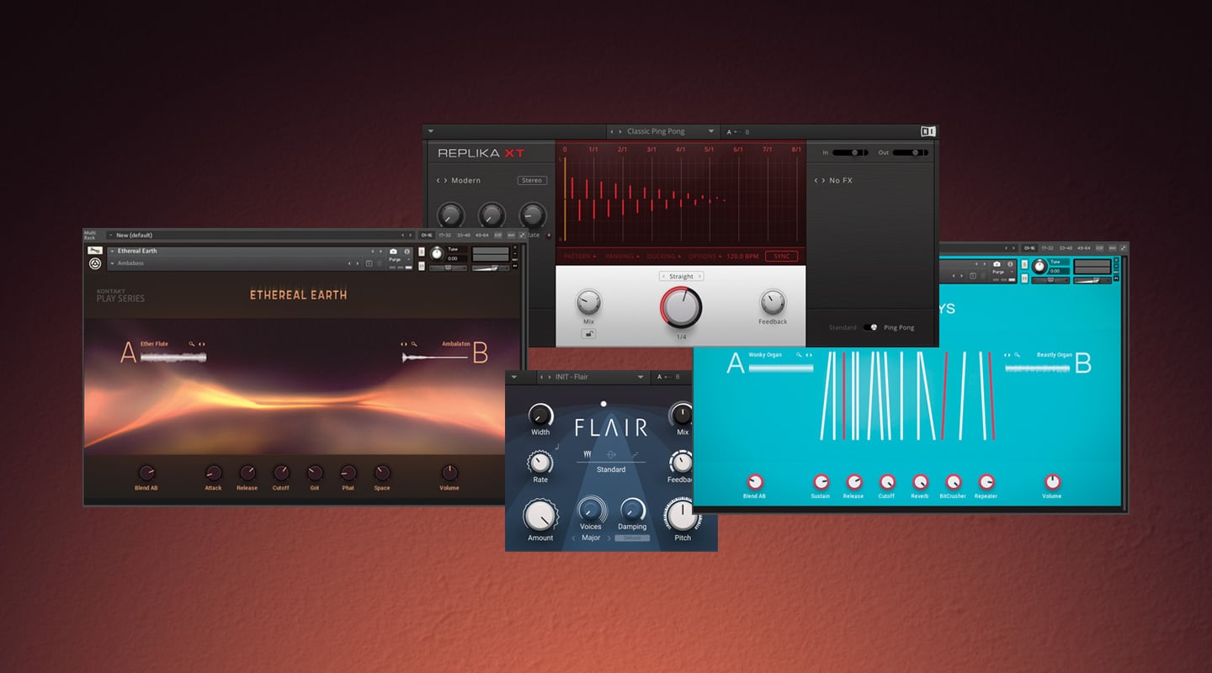Click the Volume knob in Ethereal Earth
This screenshot has height=673, width=1212.
(x=449, y=473)
